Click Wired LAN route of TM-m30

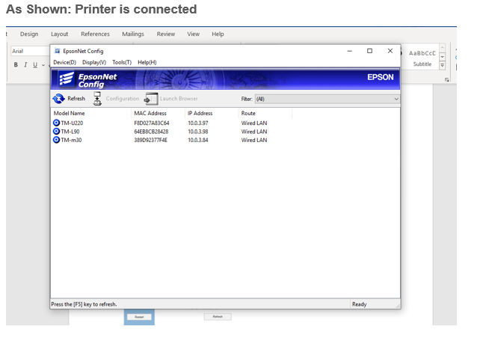point(254,140)
